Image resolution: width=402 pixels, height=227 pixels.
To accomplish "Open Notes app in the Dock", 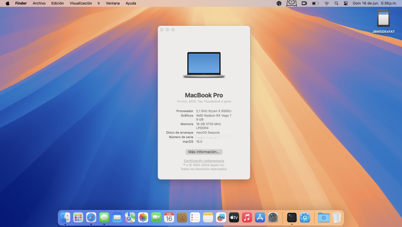I will 208,217.
